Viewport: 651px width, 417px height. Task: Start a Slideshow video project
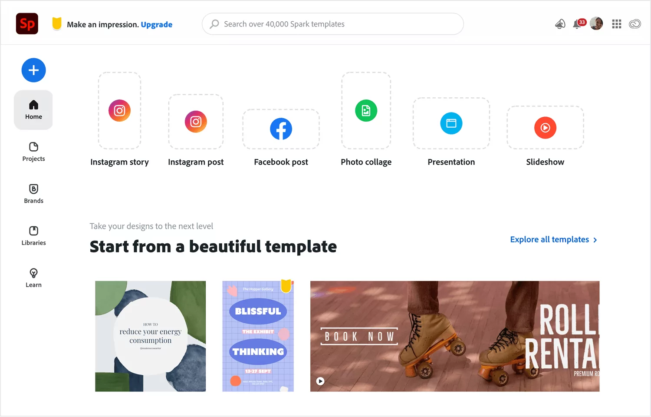pyautogui.click(x=545, y=128)
